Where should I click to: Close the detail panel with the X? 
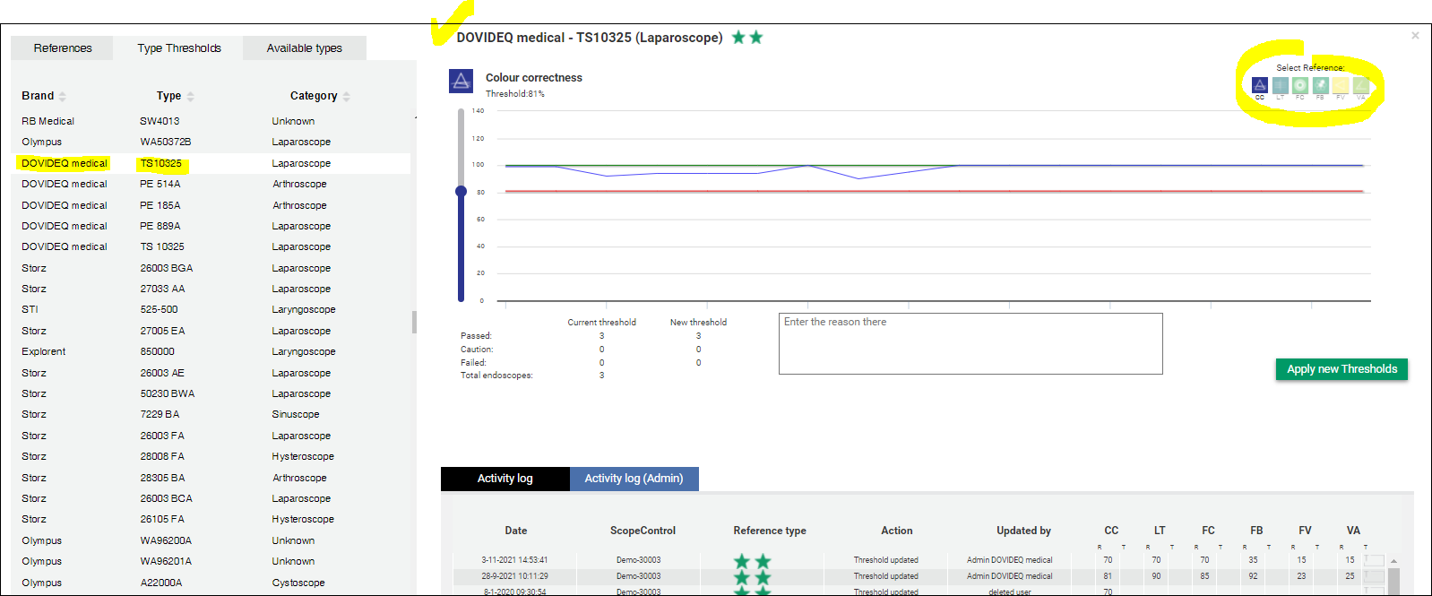pyautogui.click(x=1415, y=36)
